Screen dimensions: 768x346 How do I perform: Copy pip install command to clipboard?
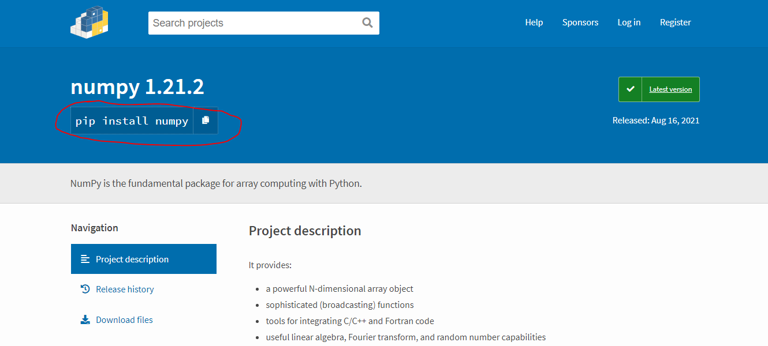(206, 121)
